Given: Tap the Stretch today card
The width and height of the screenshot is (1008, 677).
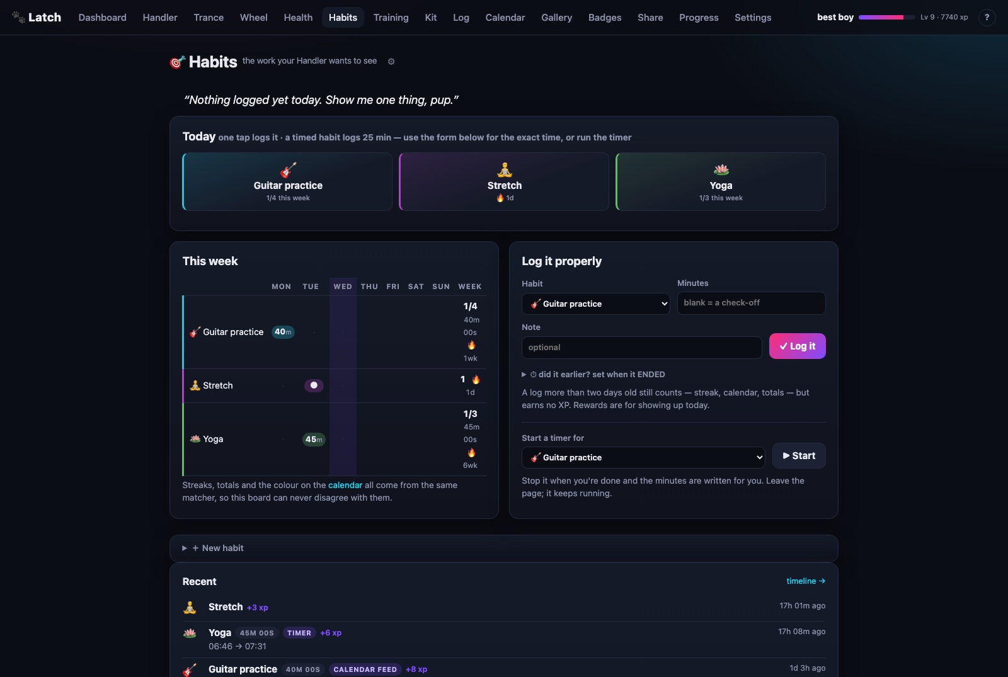Looking at the screenshot, I should 504,181.
